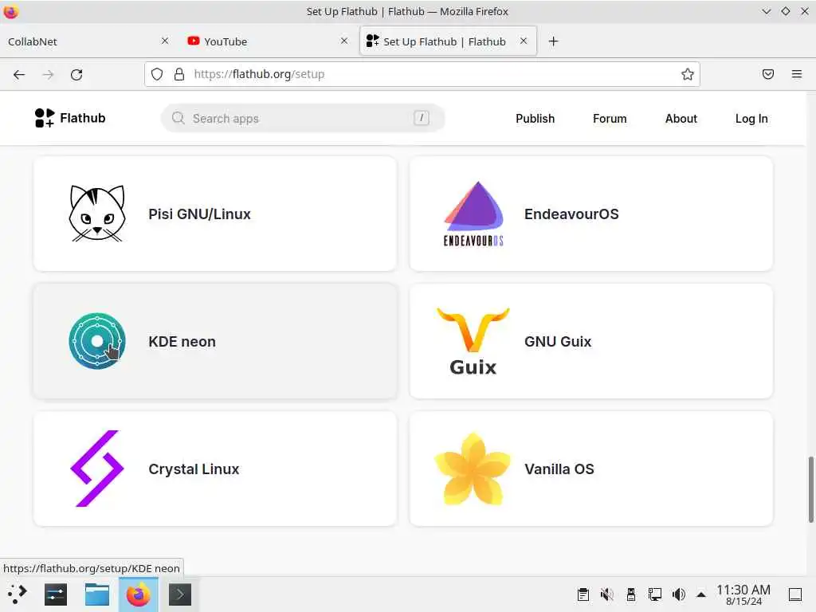Open the Forum link
The height and width of the screenshot is (612, 816).
pyautogui.click(x=610, y=119)
